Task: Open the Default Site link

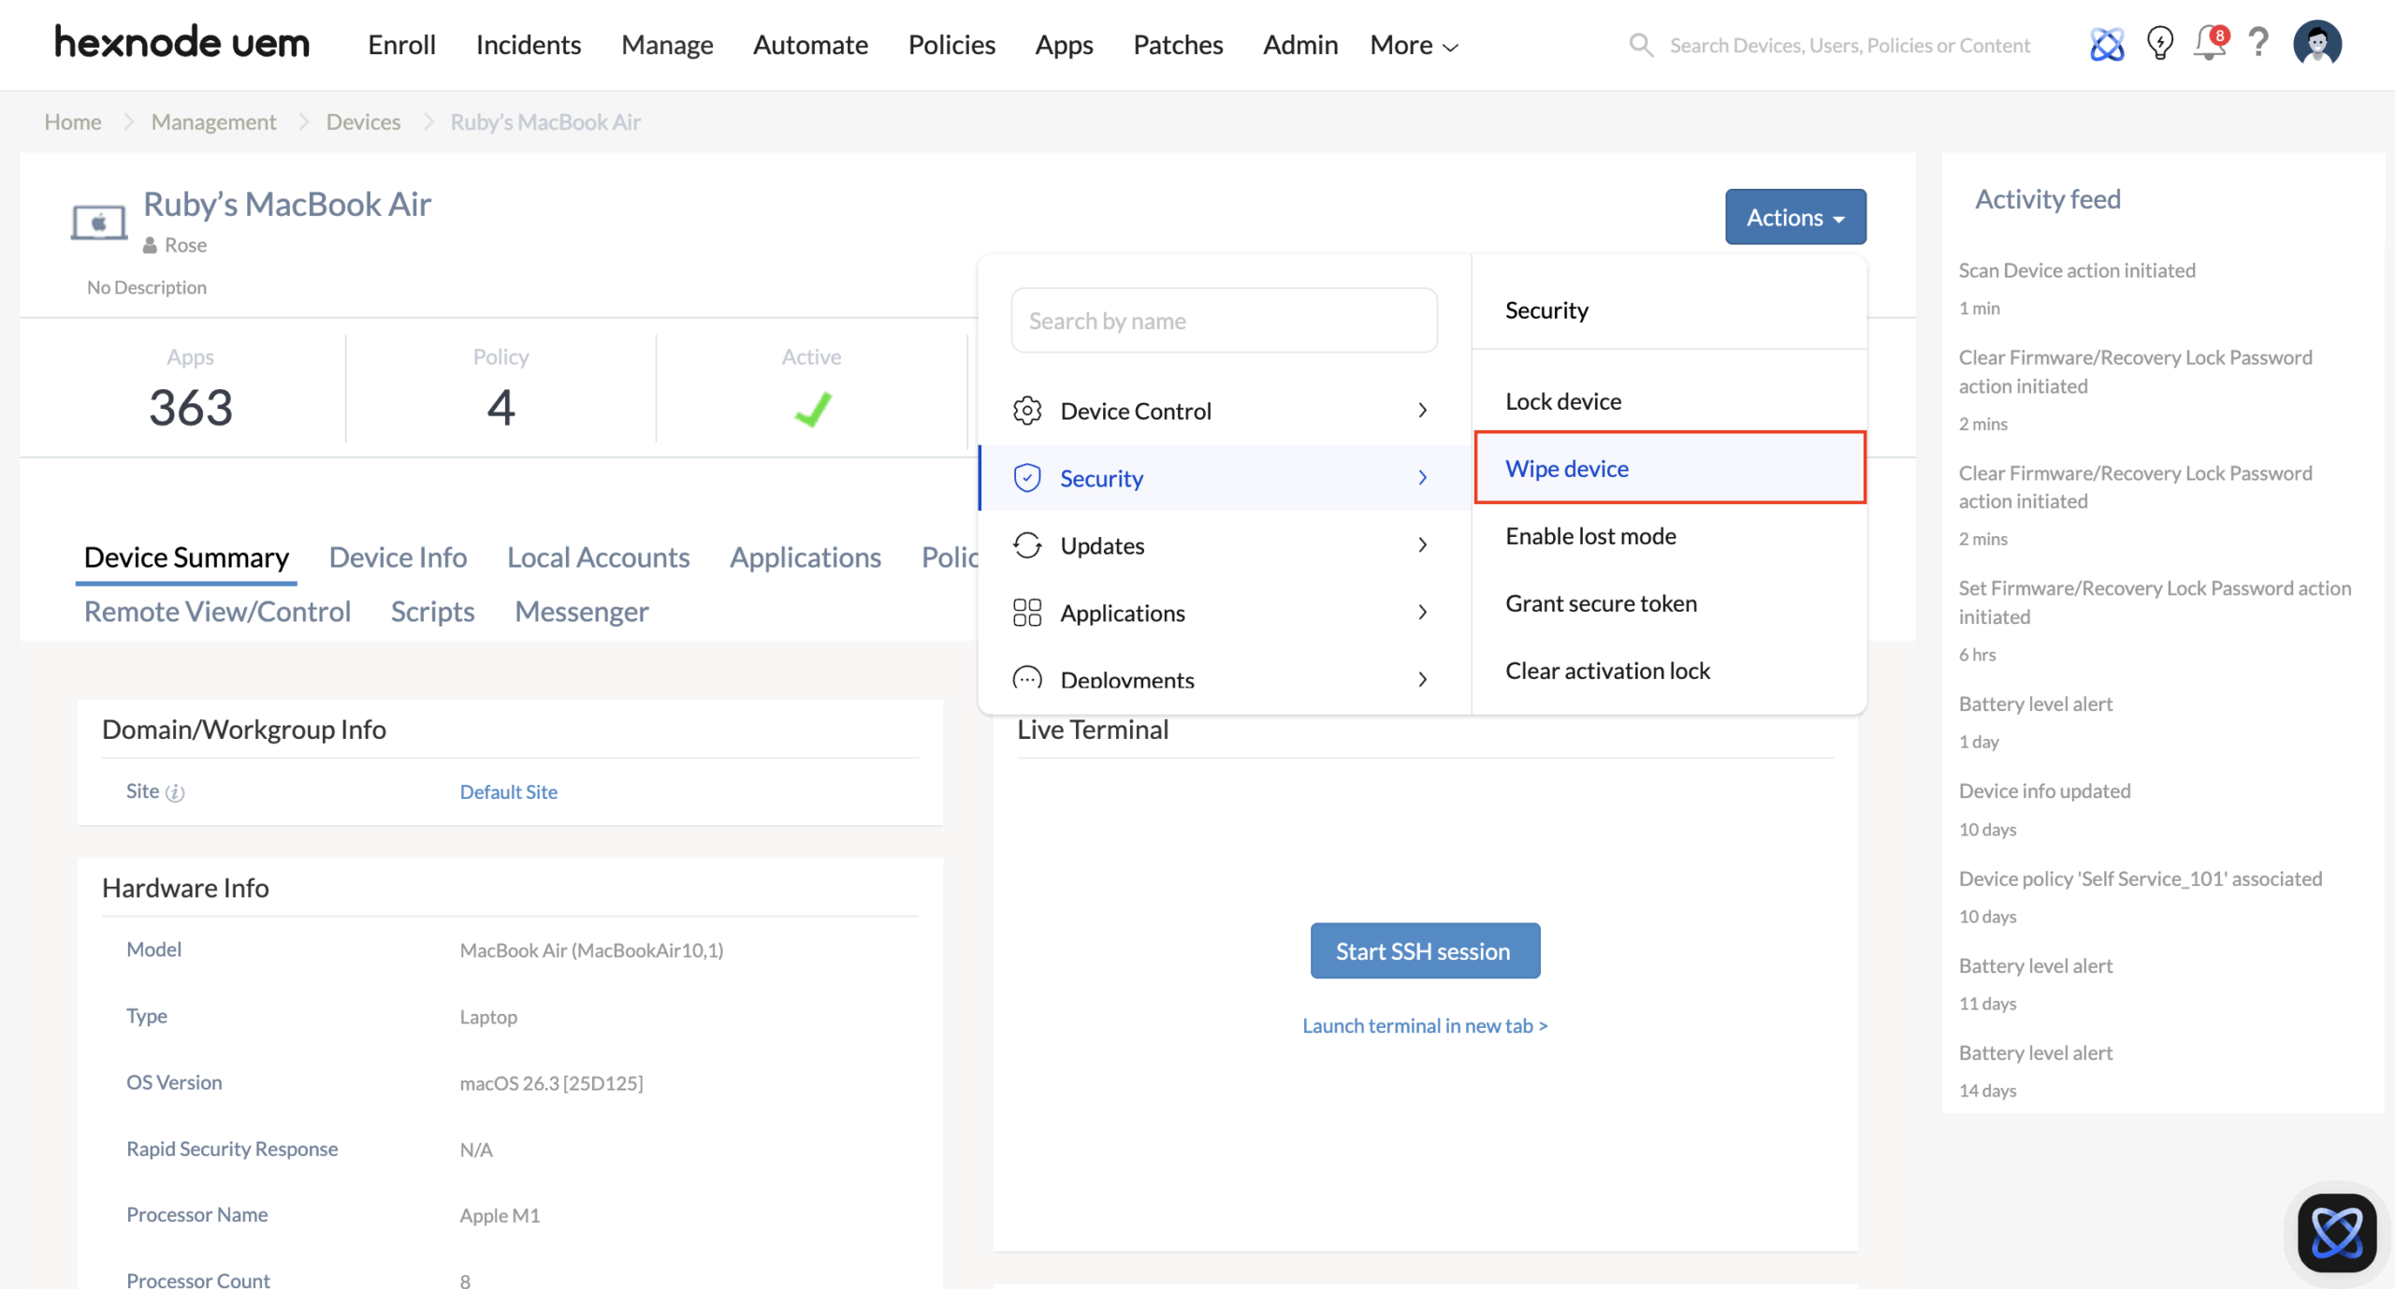Action: [508, 791]
